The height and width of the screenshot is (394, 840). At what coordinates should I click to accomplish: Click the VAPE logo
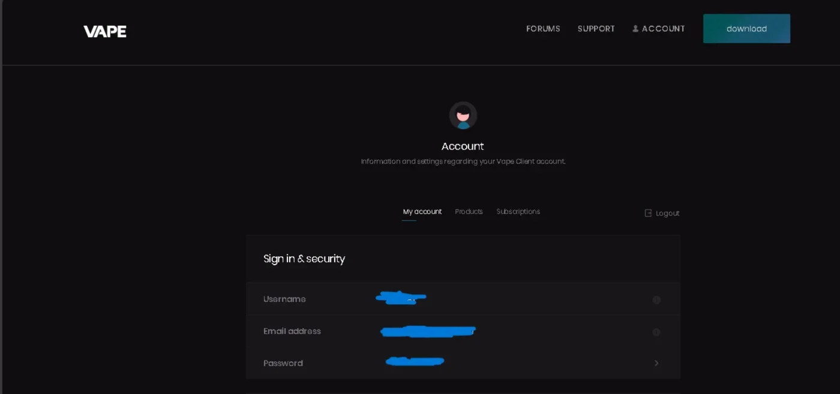pos(105,32)
